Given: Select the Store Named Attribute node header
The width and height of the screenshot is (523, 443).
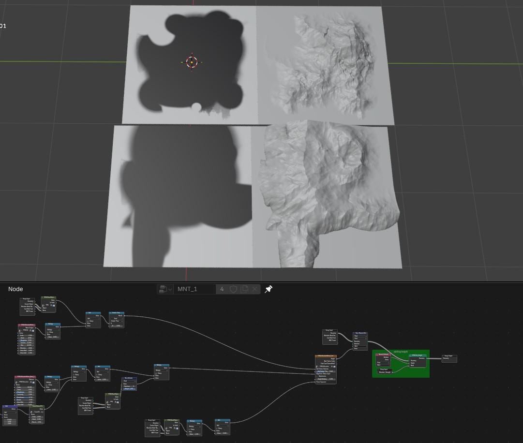Looking at the screenshot, I should click(x=360, y=333).
